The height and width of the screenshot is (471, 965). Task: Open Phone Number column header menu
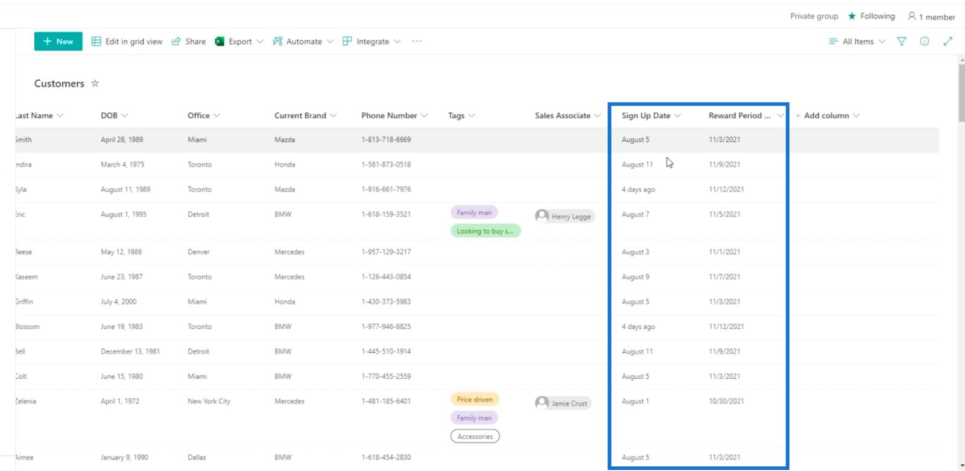coord(394,116)
